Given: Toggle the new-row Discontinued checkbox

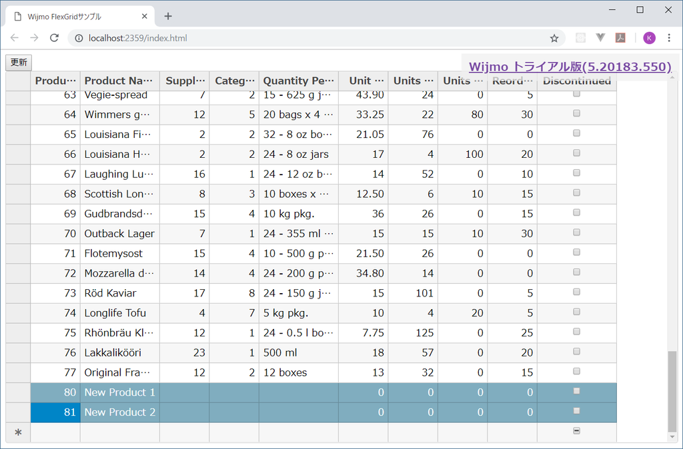Looking at the screenshot, I should coord(577,431).
